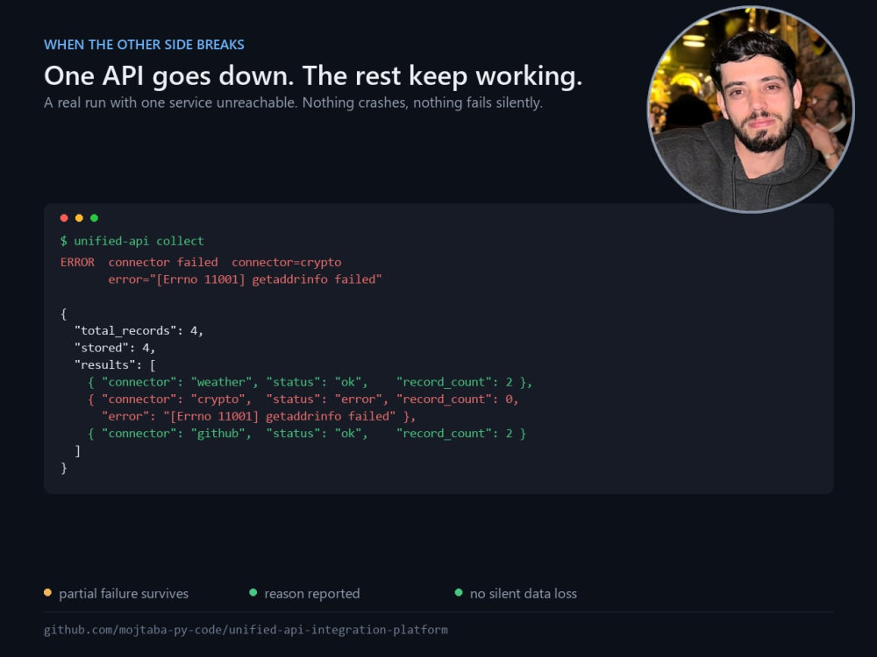Open the github.com/mojtaba-py-code repository link

tap(246, 630)
